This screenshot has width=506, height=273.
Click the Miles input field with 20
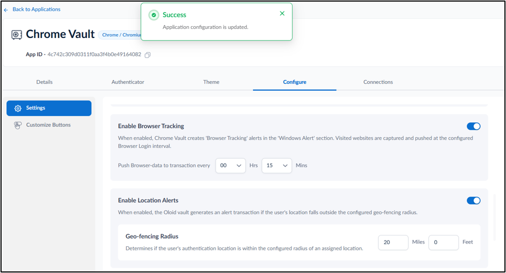click(x=393, y=243)
